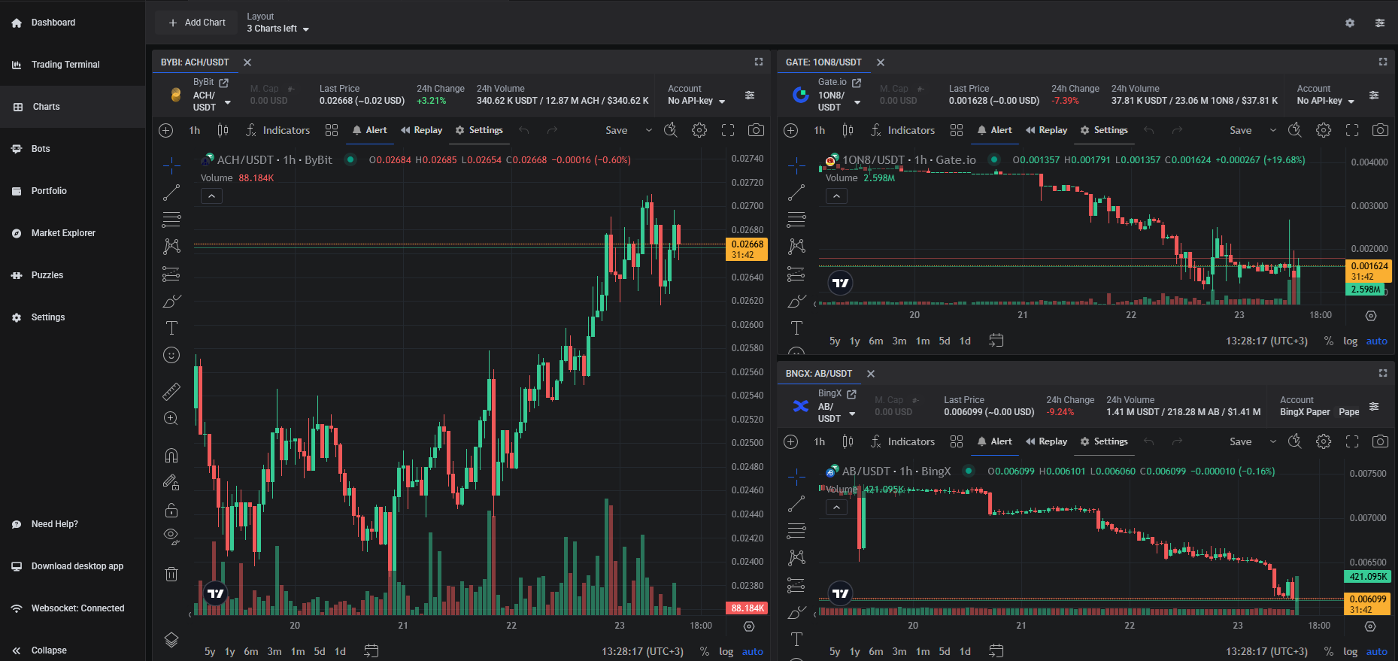Click Save in AB/USDT chart toolbar
Viewport: 1398px width, 661px height.
[x=1241, y=441]
